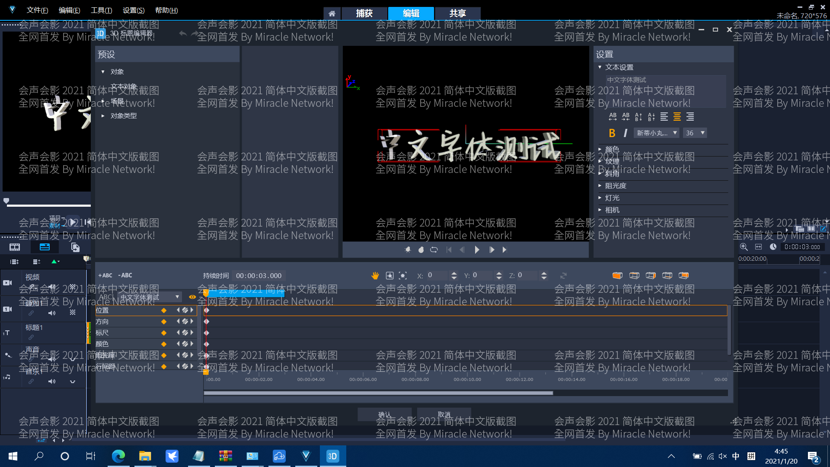Open the font family dropdown

(x=656, y=133)
